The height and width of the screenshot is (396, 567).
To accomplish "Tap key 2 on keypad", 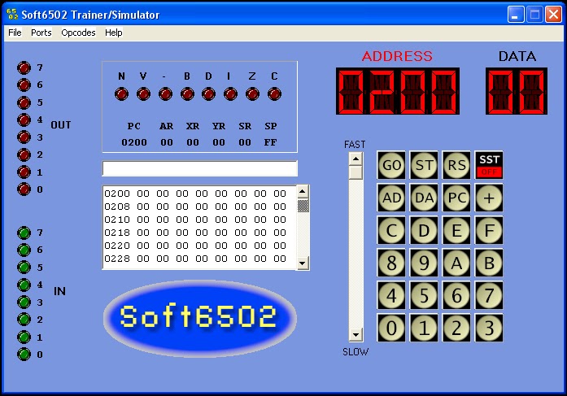I will point(456,328).
